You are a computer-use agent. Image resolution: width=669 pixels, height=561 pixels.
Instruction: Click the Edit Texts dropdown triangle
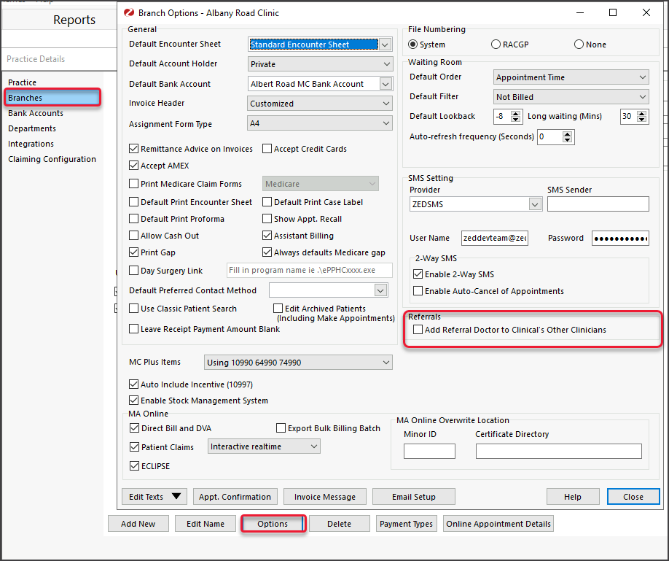click(176, 496)
